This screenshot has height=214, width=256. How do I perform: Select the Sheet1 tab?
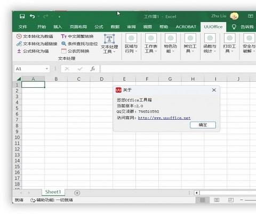53,192
